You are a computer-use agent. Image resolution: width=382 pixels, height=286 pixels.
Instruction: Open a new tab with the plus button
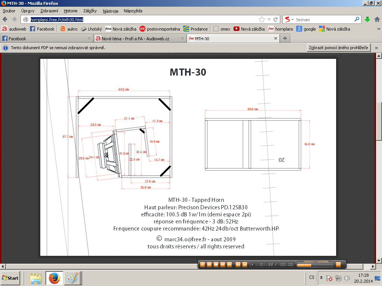(285, 38)
